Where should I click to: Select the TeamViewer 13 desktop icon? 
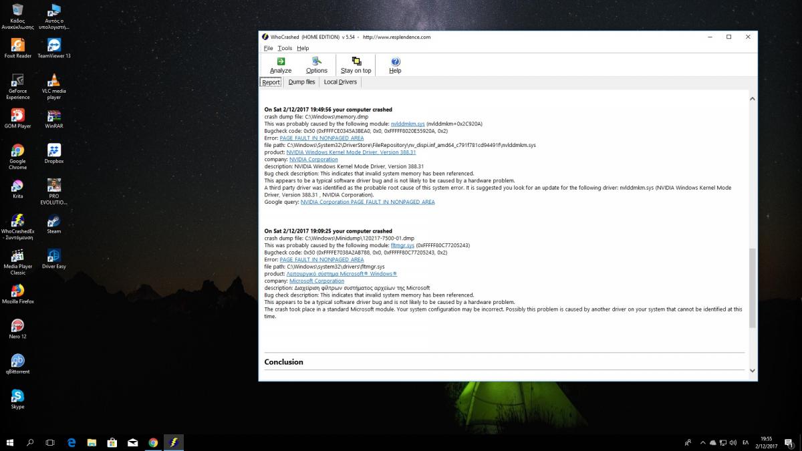(54, 48)
